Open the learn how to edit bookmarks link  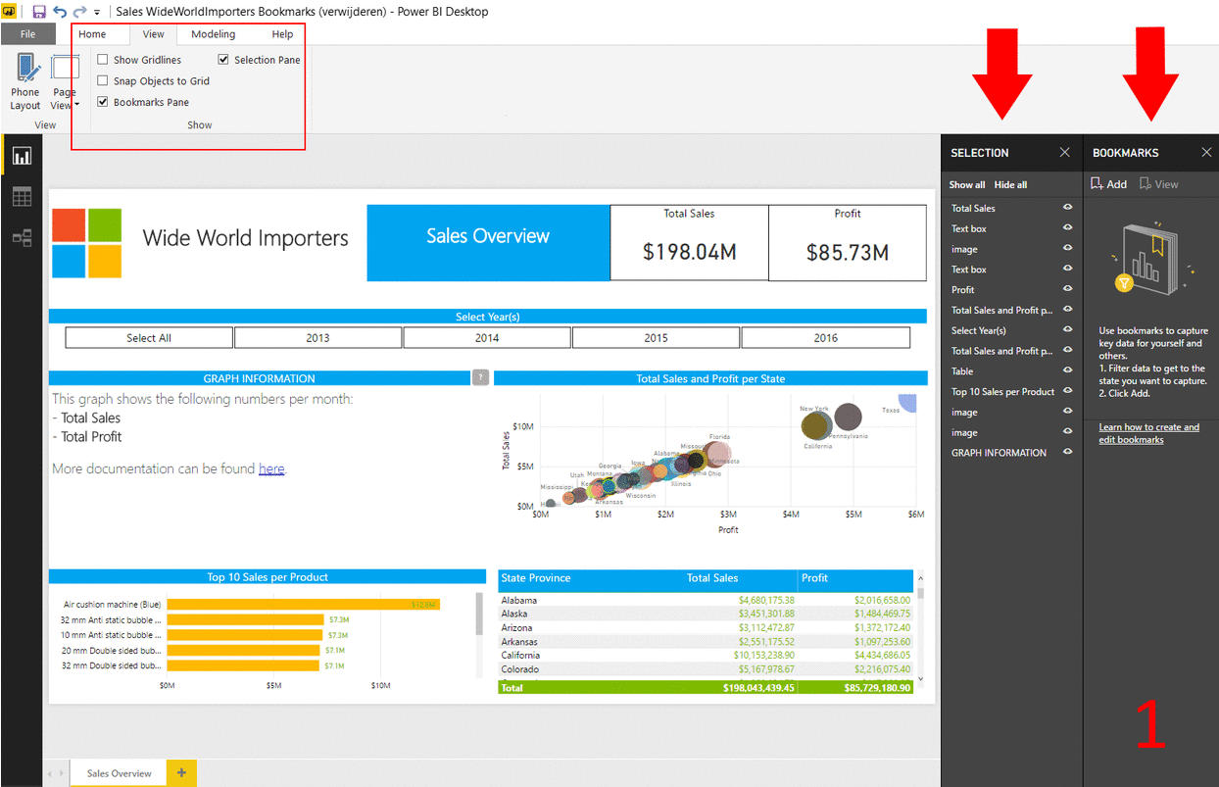pos(1151,432)
